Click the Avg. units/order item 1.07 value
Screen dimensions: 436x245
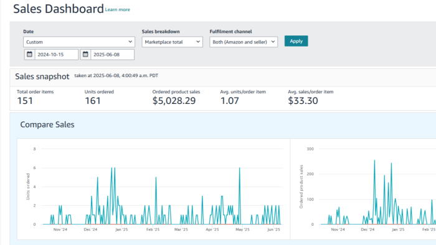click(x=229, y=101)
